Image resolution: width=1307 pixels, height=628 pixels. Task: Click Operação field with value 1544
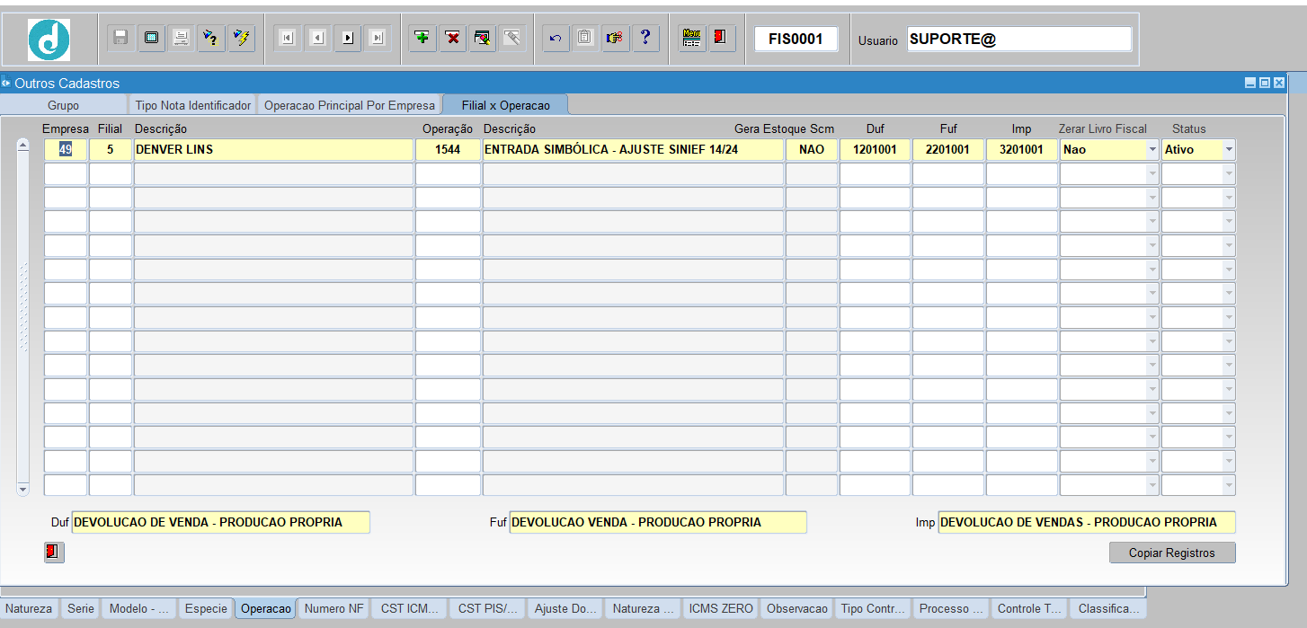(x=448, y=150)
